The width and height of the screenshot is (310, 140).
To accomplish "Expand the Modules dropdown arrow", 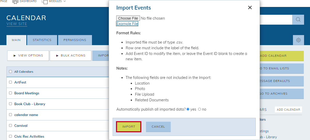I will [x=65, y=1].
